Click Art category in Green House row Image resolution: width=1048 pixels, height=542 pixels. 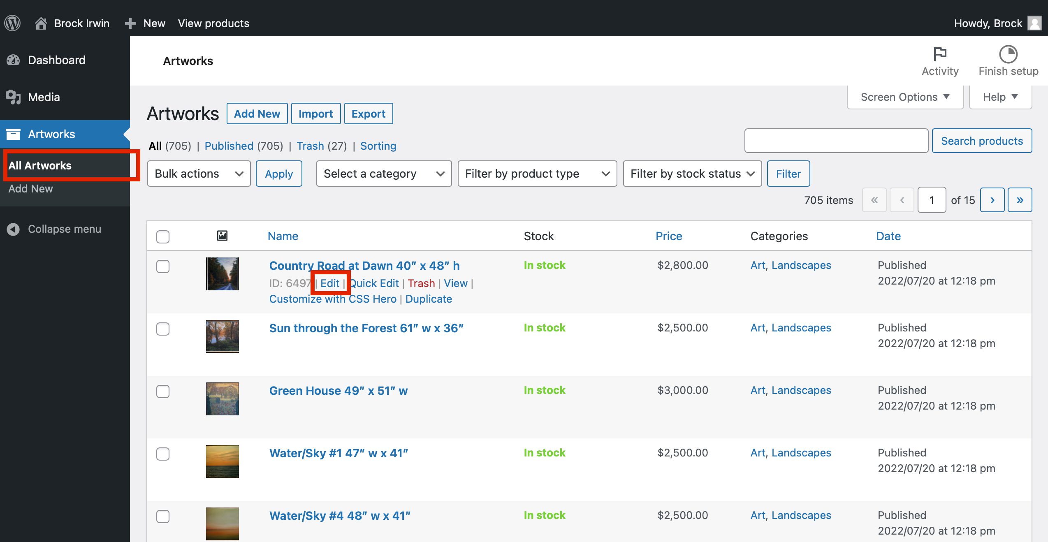click(x=758, y=390)
